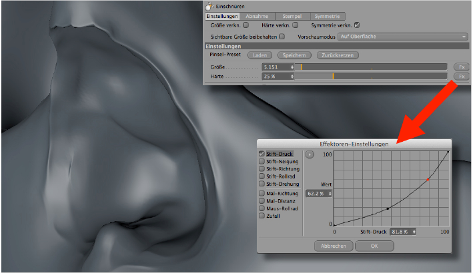Toggle the Stift-Neigung effector checkbox
This screenshot has width=473, height=273.
[261, 161]
